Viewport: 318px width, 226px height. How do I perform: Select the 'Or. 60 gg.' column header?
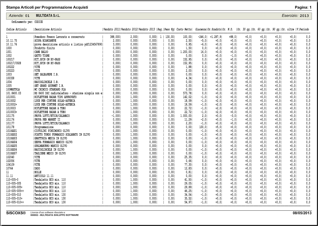coord(259,30)
